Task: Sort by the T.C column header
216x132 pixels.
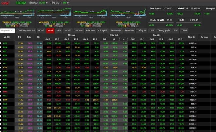Action: point(19,37)
